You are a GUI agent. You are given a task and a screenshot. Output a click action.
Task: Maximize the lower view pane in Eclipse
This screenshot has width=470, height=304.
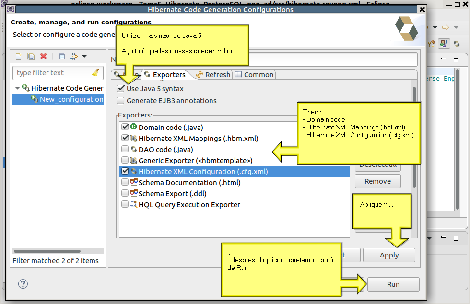pos(456,238)
